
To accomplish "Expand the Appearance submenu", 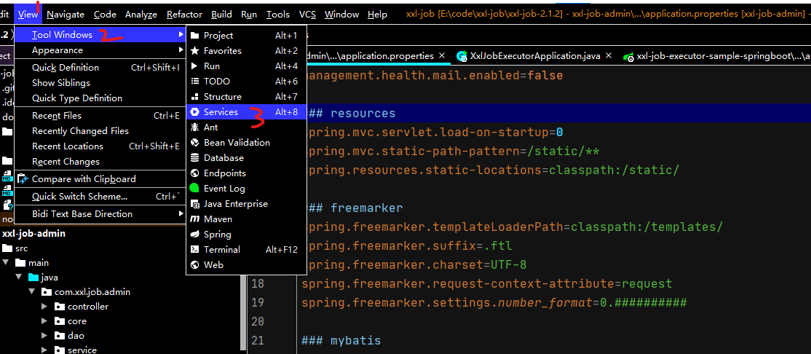I will tap(100, 50).
